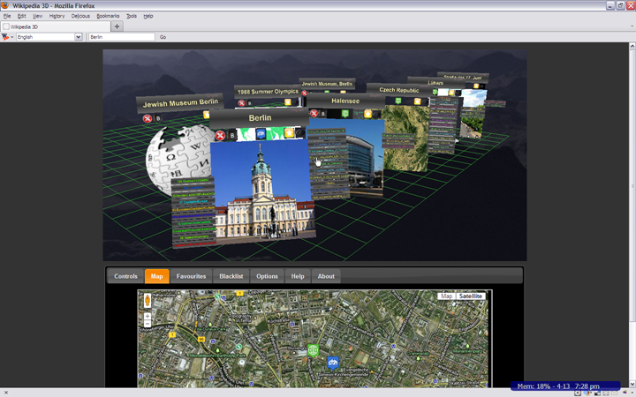Click the Go button

[x=163, y=37]
